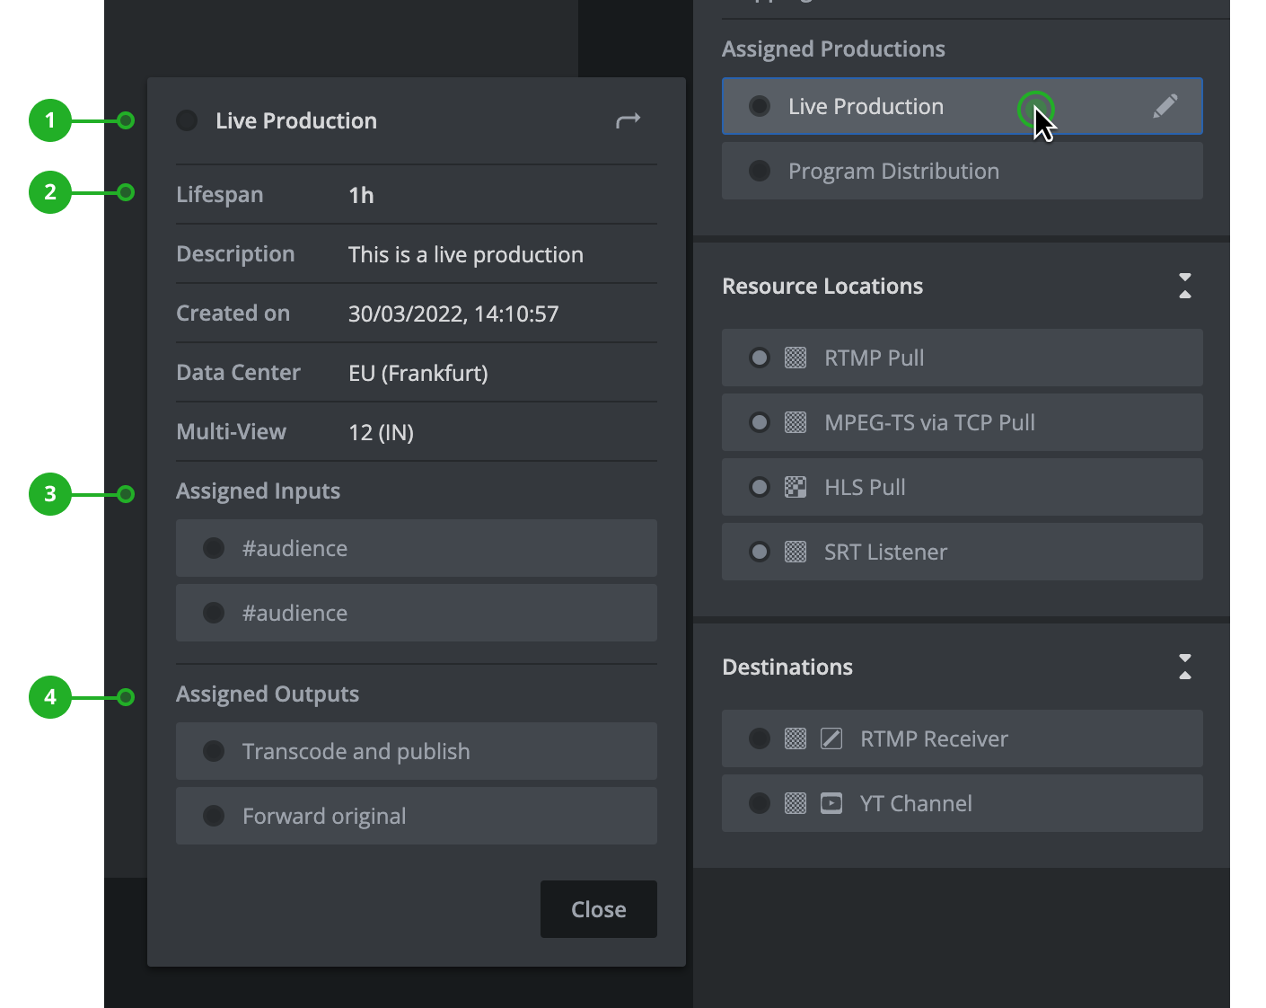Click the status dot beside the popup title
1266x1008 pixels.
[187, 120]
